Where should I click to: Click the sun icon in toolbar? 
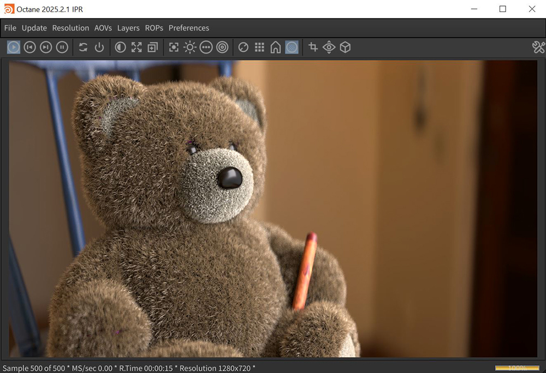click(x=189, y=47)
